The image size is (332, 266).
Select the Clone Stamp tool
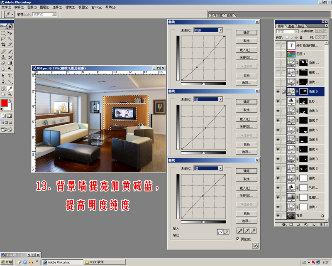(3, 57)
